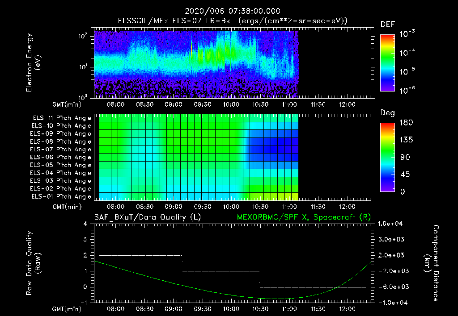This screenshot has height=316, width=458.
Task: Click the SAF_BXuT/Data Quality (L) title
Action: 148,217
